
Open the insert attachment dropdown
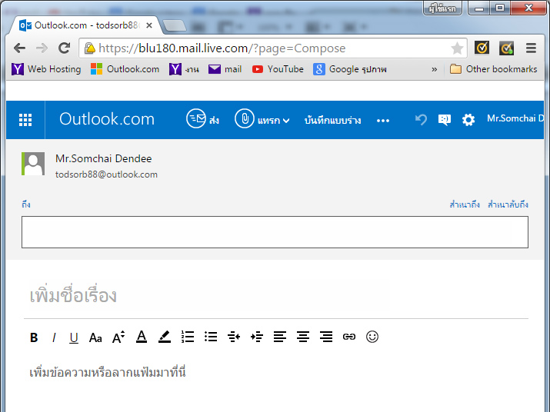click(x=262, y=120)
